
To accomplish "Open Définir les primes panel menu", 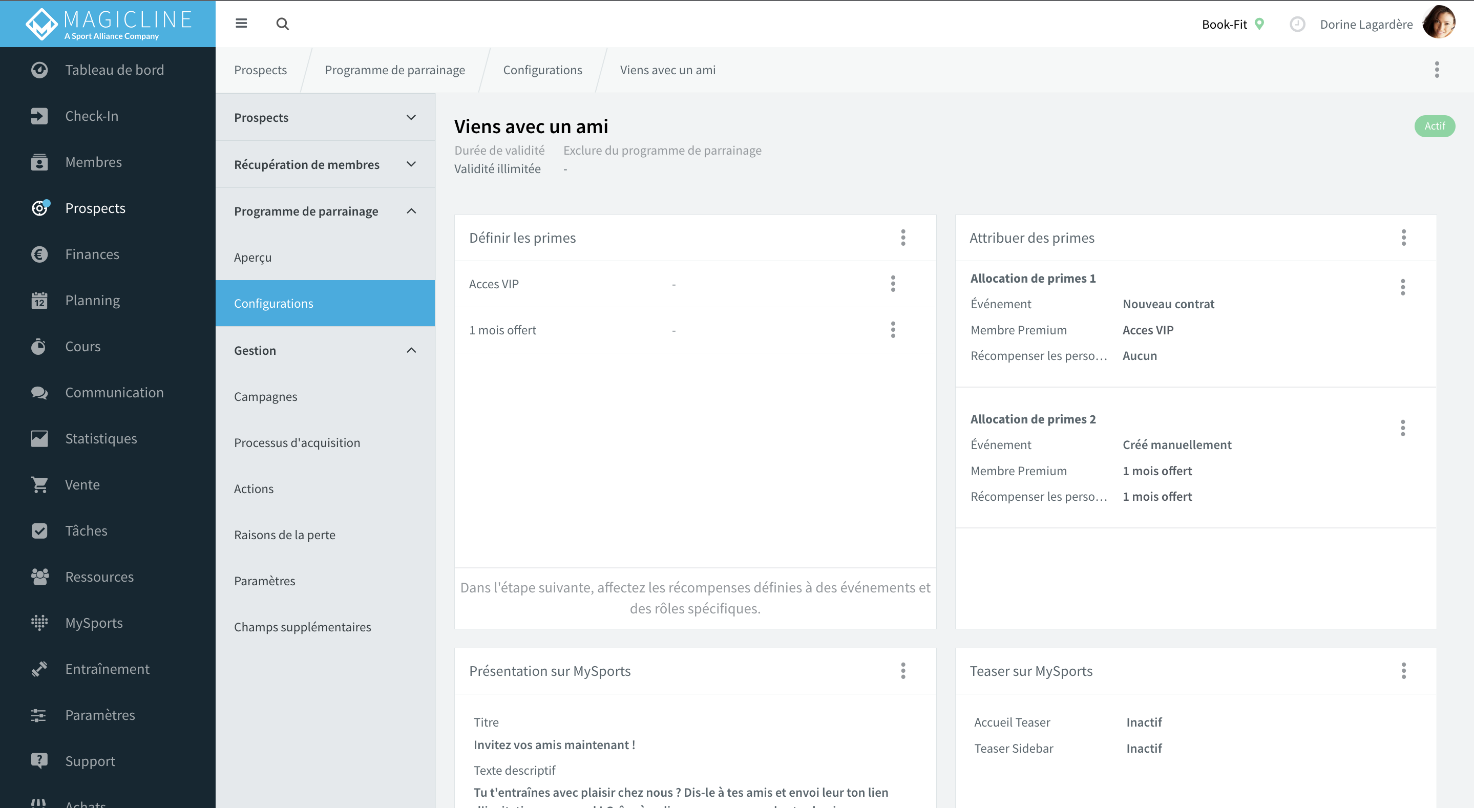I will [x=903, y=238].
